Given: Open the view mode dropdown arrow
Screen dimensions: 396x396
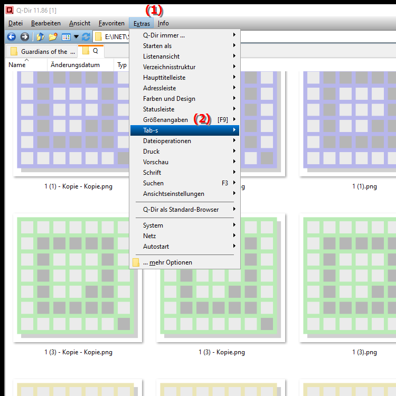Looking at the screenshot, I should 76,37.
